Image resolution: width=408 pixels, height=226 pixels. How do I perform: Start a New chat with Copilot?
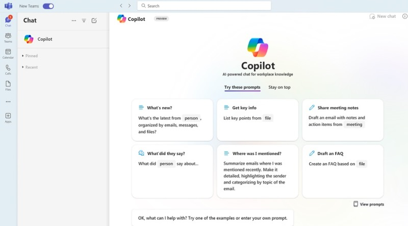point(382,16)
